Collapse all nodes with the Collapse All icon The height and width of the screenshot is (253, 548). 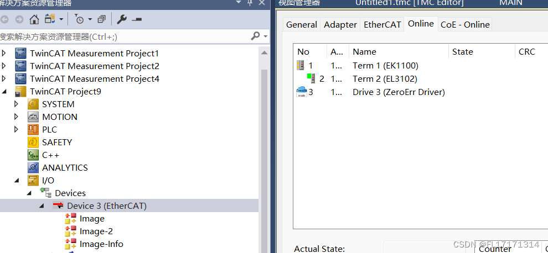tap(101, 19)
